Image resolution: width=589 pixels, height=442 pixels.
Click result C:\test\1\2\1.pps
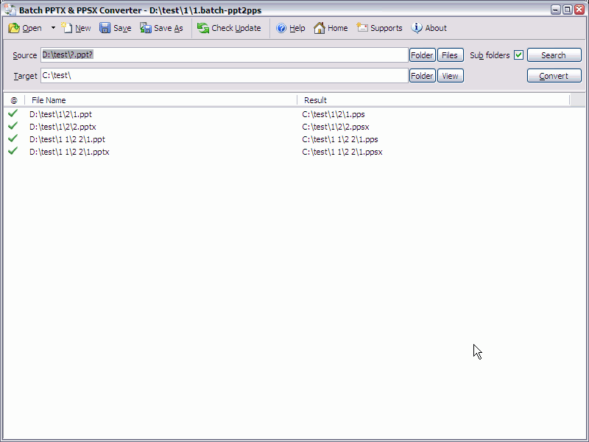pos(334,114)
